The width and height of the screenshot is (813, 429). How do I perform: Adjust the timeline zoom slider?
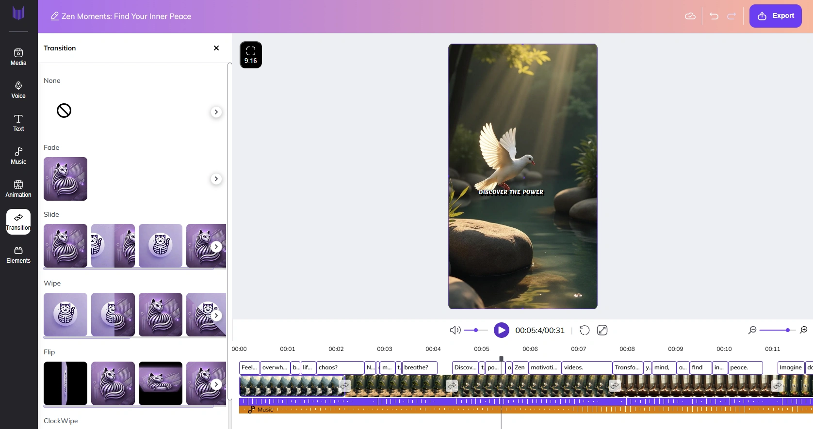coord(778,330)
